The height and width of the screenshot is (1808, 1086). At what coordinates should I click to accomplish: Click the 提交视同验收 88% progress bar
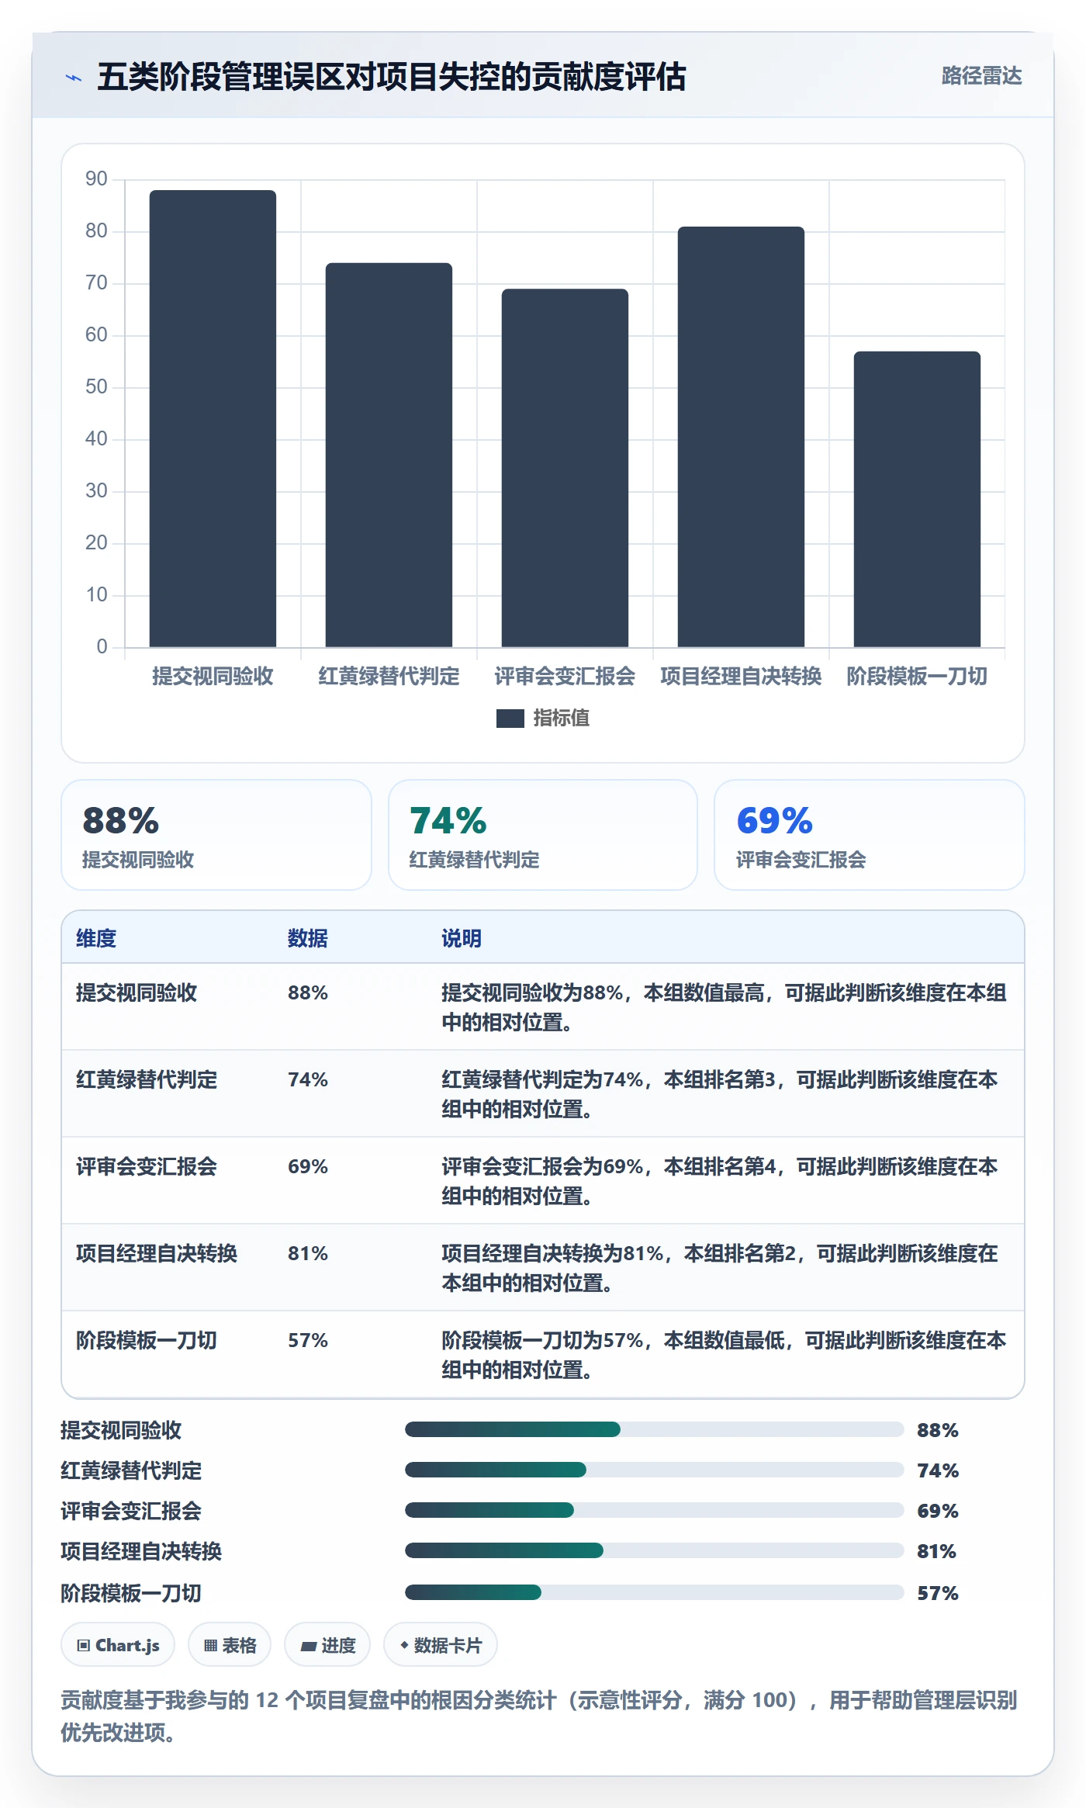(654, 1429)
